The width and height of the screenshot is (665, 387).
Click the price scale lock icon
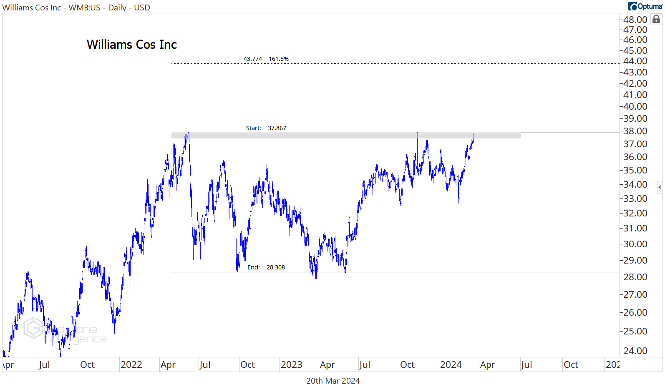point(657,19)
